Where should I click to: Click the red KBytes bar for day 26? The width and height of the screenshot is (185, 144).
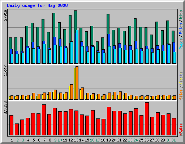147,119
